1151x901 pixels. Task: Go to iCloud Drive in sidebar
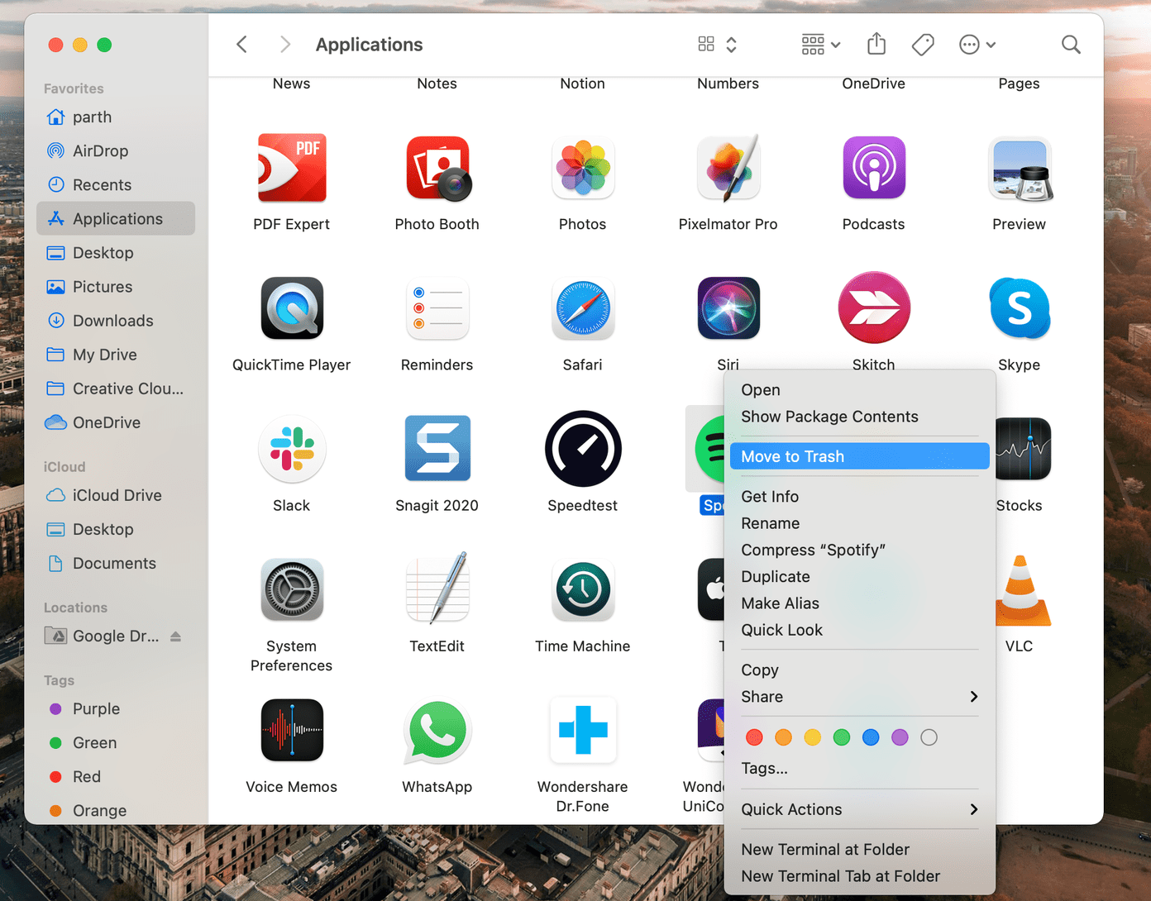[116, 495]
